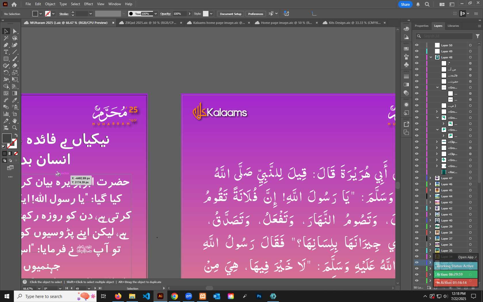The width and height of the screenshot is (483, 302).
Task: Open Photoshop from Windows taskbar
Action: (x=259, y=296)
